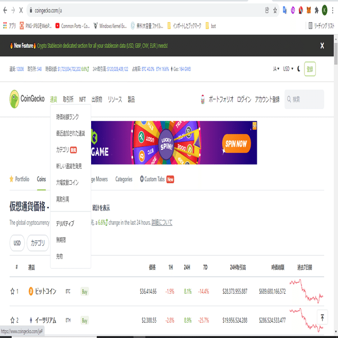Click the search magnifier icon

(x=289, y=99)
